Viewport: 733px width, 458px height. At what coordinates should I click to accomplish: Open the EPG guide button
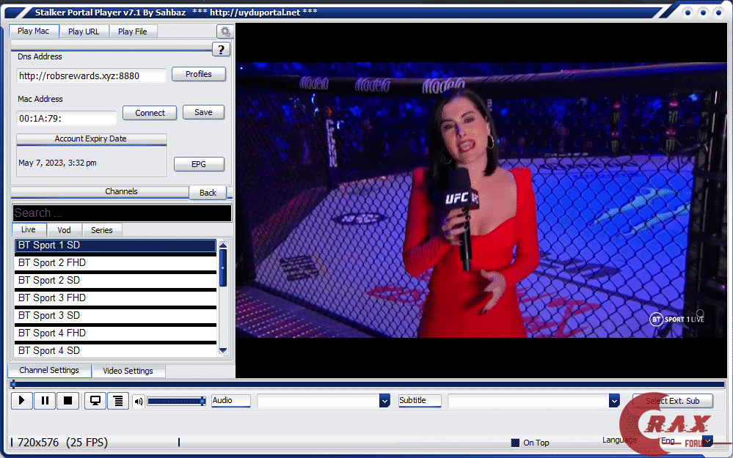[199, 164]
